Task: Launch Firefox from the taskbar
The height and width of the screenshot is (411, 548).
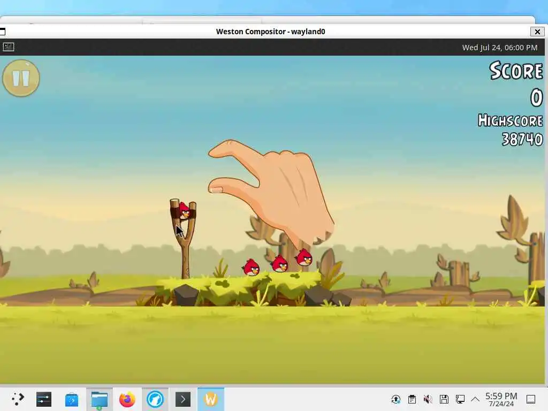Action: [x=127, y=399]
